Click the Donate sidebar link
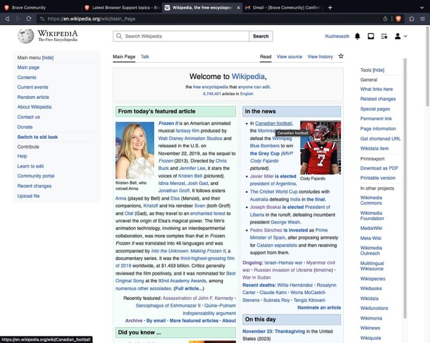This screenshot has width=430, height=343. [x=25, y=127]
